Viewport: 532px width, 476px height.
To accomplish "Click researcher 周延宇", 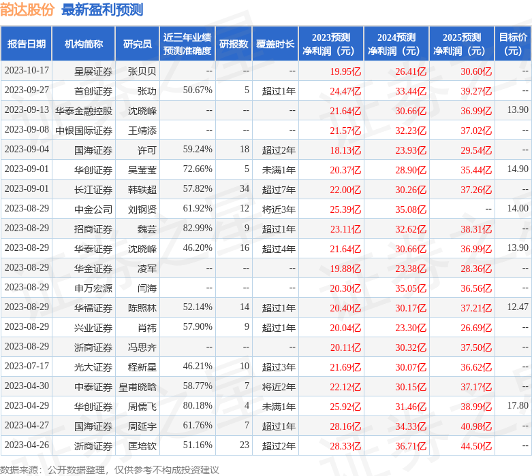I will point(142,426).
